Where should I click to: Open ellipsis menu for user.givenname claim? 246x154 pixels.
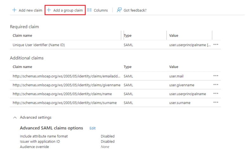(x=216, y=85)
